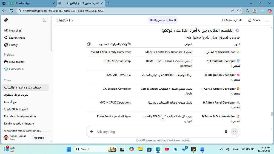
Task: Open the Sahar Gamal profile menu
Action: (15, 137)
